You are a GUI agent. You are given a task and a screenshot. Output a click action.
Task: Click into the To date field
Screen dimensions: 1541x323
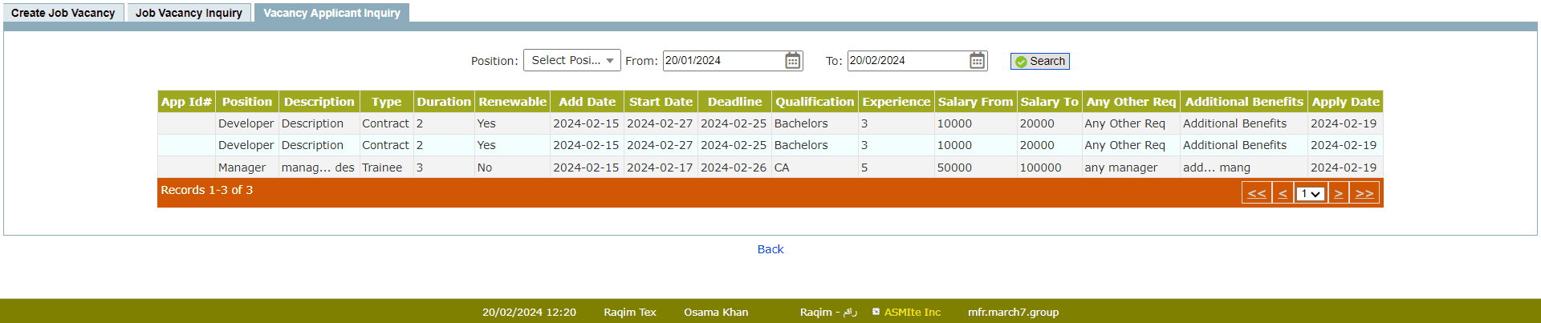pyautogui.click(x=907, y=61)
